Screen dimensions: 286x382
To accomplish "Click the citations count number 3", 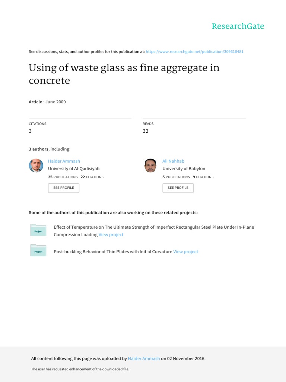I will coord(30,131).
